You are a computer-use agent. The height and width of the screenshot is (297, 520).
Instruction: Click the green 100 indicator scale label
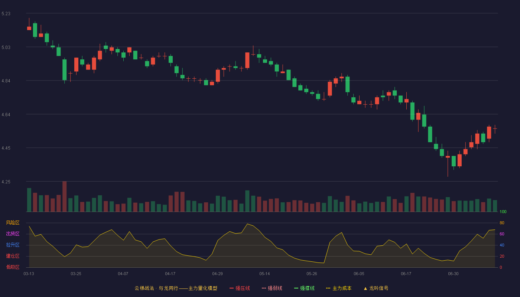(x=503, y=212)
